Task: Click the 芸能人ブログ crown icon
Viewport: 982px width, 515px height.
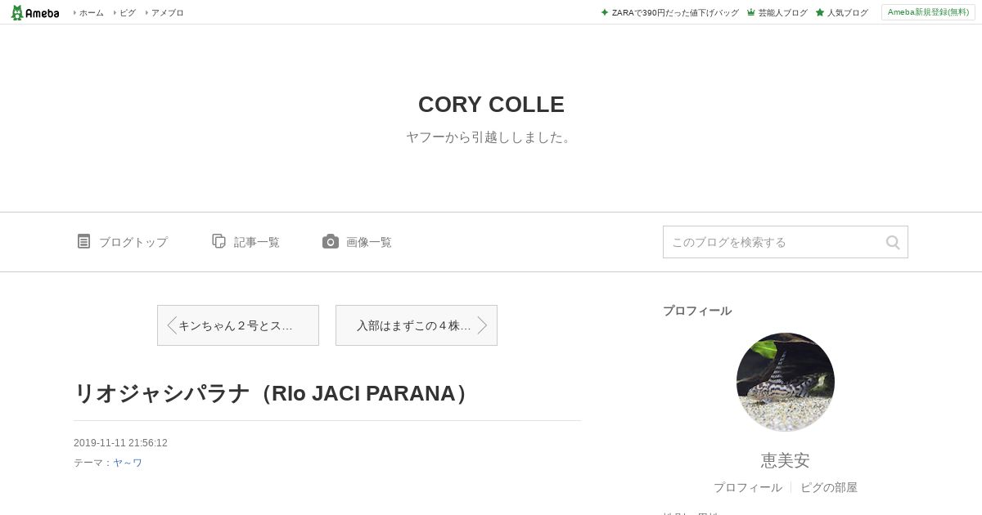Action: [x=750, y=12]
